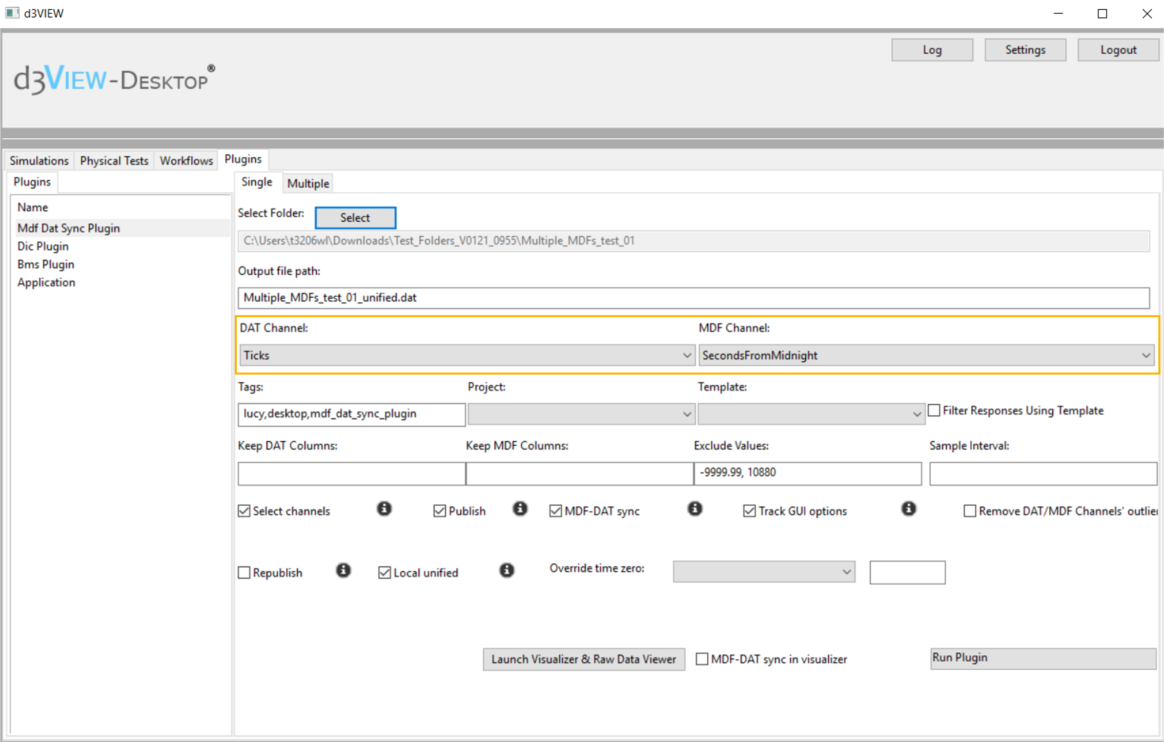Image resolution: width=1164 pixels, height=742 pixels.
Task: Click the Exclude Values input field
Action: 807,473
